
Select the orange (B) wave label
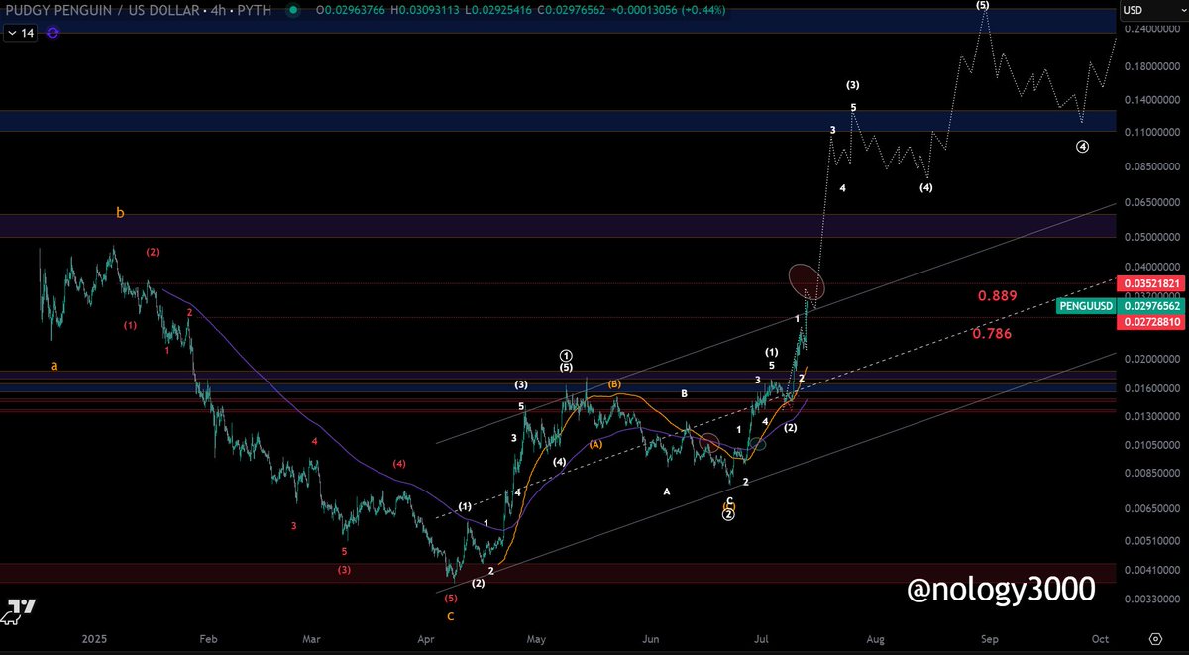tap(614, 383)
